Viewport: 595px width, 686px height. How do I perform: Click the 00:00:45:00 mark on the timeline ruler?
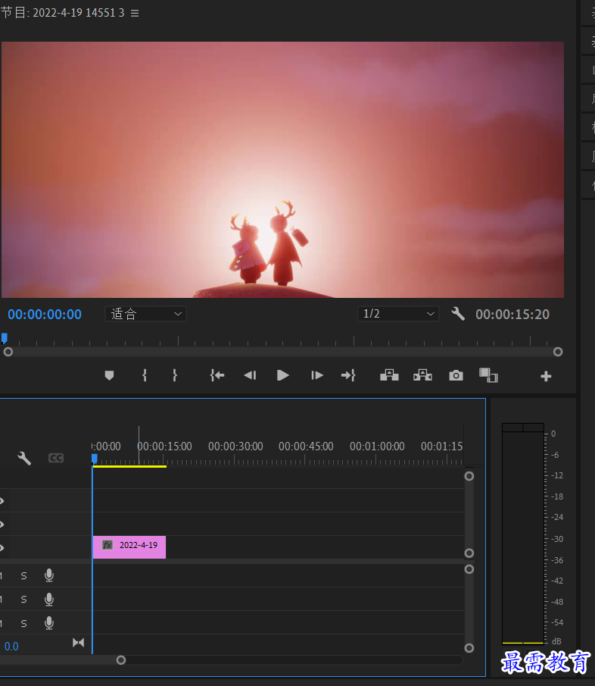pos(306,446)
